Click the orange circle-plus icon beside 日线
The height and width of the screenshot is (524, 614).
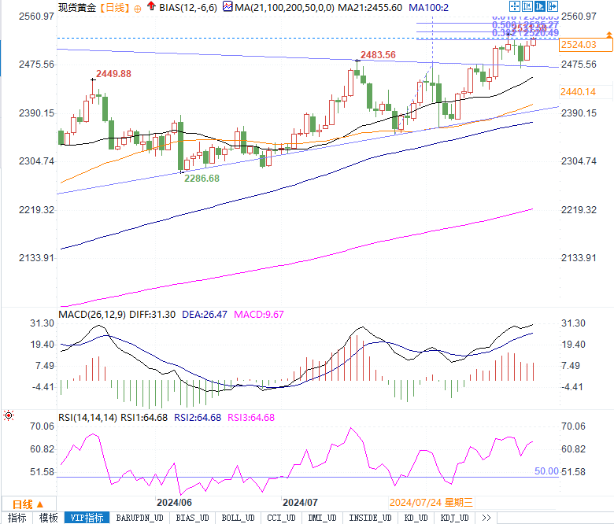tap(138, 9)
